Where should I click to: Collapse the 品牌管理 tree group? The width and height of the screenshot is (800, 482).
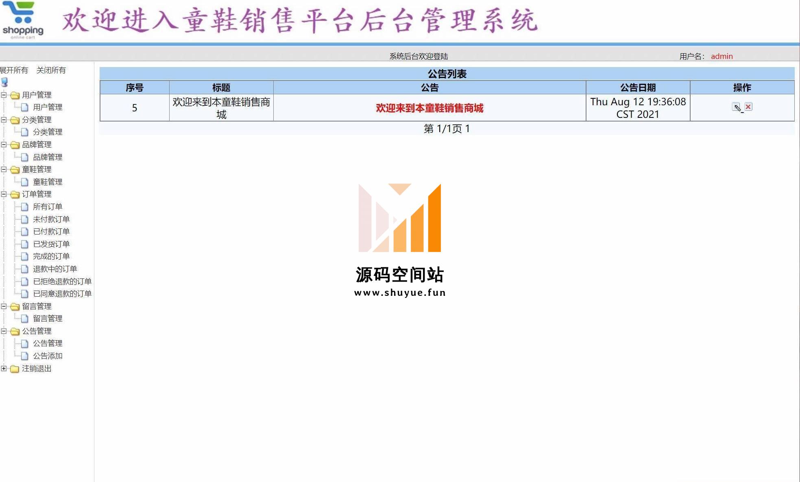[x=4, y=145]
